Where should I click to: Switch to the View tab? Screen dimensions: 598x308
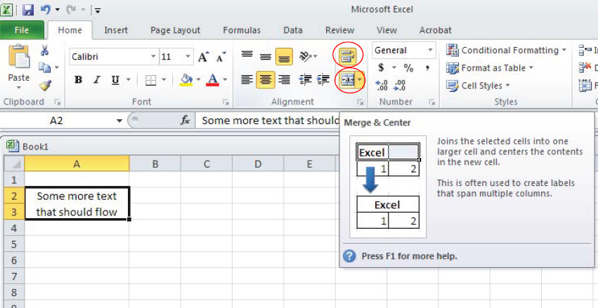pyautogui.click(x=386, y=30)
